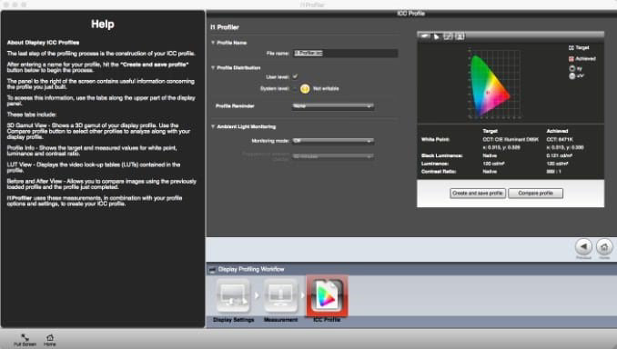Toggle Full Screen mode
This screenshot has width=617, height=349.
(x=25, y=340)
